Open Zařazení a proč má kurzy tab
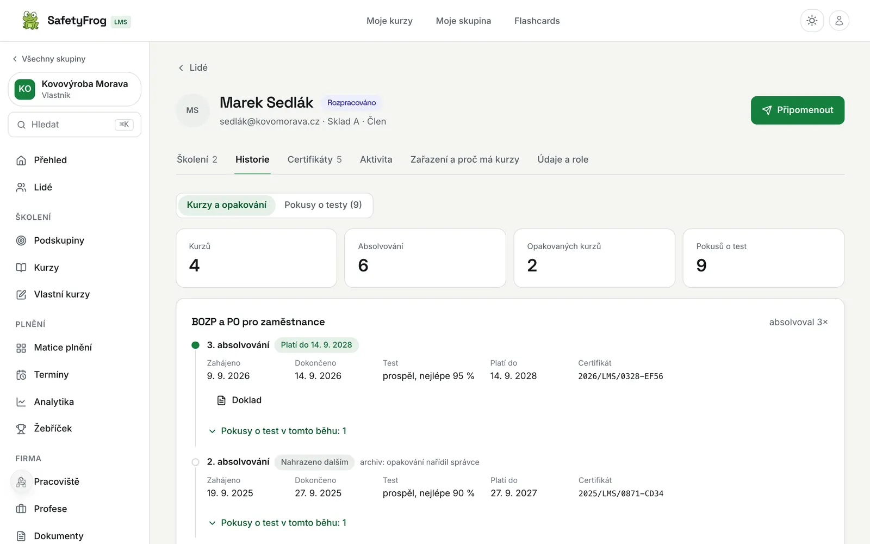Viewport: 870px width, 544px height. [x=465, y=159]
